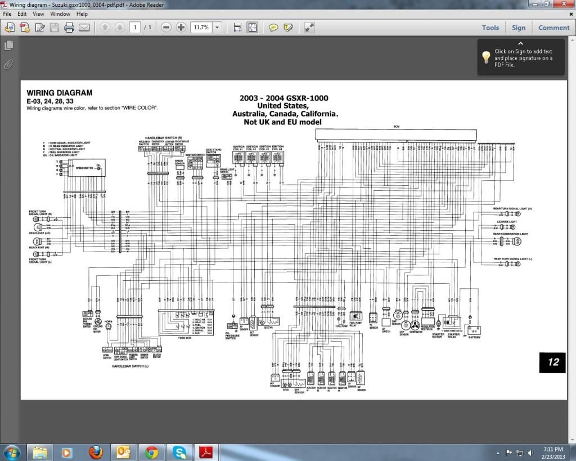
Task: Close the document with menu-bar X
Action: [571, 14]
